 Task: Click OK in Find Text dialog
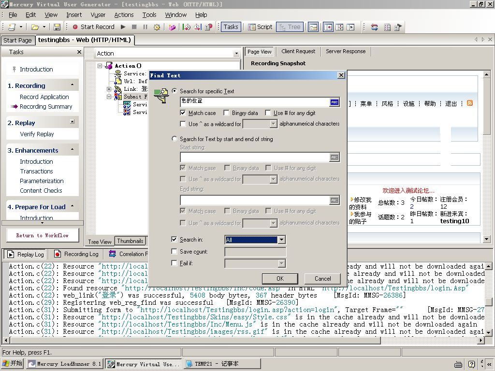click(280, 279)
